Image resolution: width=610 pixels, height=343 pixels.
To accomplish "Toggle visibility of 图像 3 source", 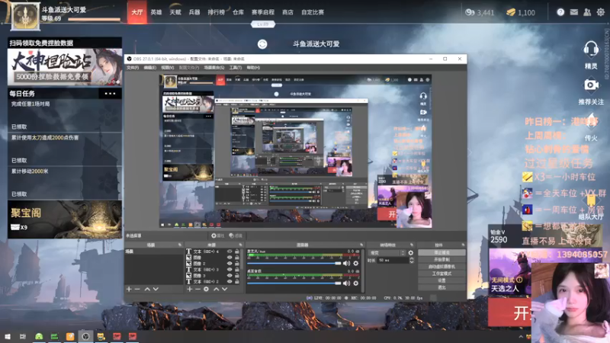I will (x=230, y=275).
